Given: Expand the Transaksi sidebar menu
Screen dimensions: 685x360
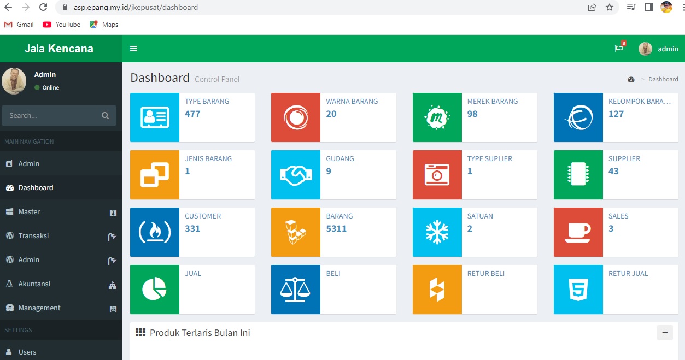Looking at the screenshot, I should [x=34, y=236].
